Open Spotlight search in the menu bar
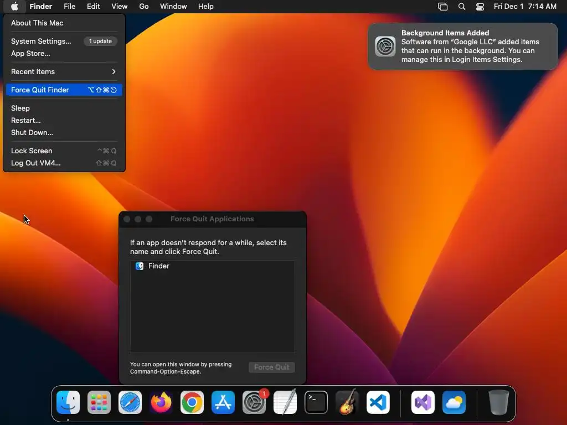Image resolution: width=567 pixels, height=425 pixels. pyautogui.click(x=462, y=7)
